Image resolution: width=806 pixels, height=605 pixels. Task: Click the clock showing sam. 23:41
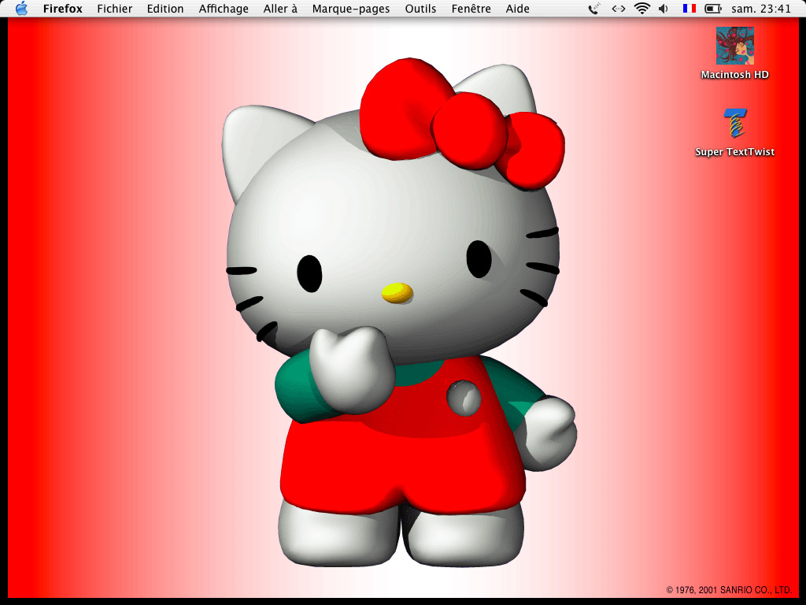tap(761, 9)
